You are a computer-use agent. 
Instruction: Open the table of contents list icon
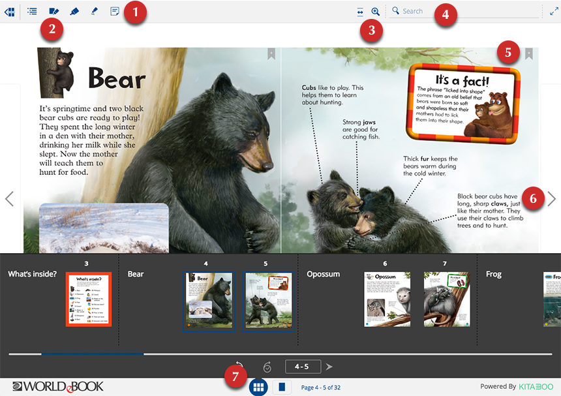click(32, 12)
